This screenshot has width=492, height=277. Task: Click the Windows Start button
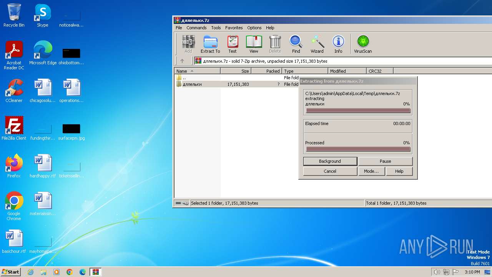pyautogui.click(x=10, y=272)
